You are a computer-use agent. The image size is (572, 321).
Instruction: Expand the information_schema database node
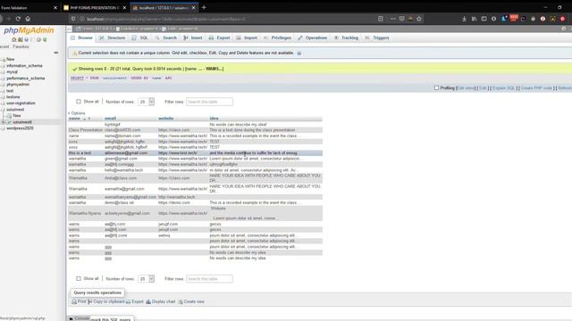point(3,66)
